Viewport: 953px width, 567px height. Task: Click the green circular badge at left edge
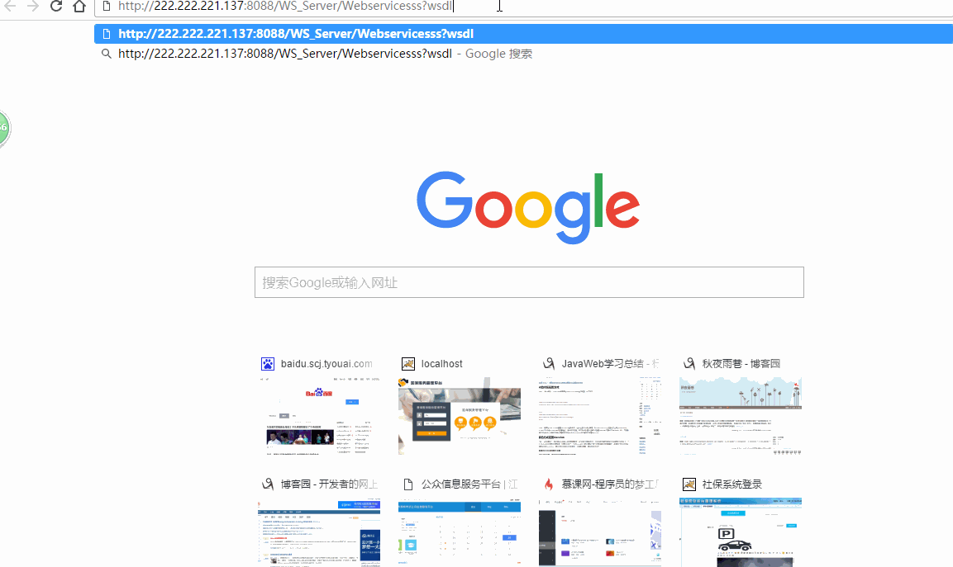(4, 127)
